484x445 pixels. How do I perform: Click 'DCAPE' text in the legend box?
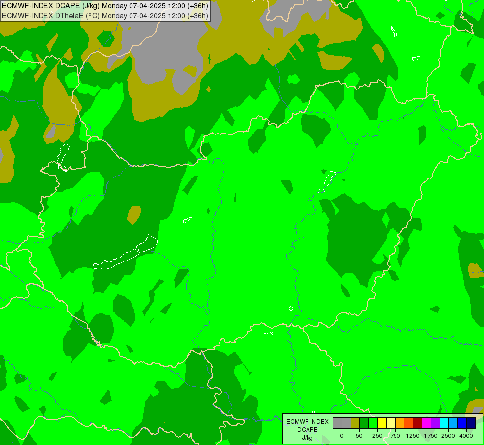pyautogui.click(x=308, y=430)
